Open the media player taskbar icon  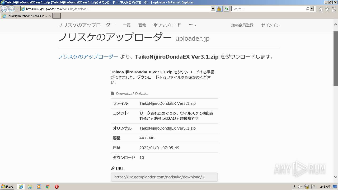click(39, 187)
